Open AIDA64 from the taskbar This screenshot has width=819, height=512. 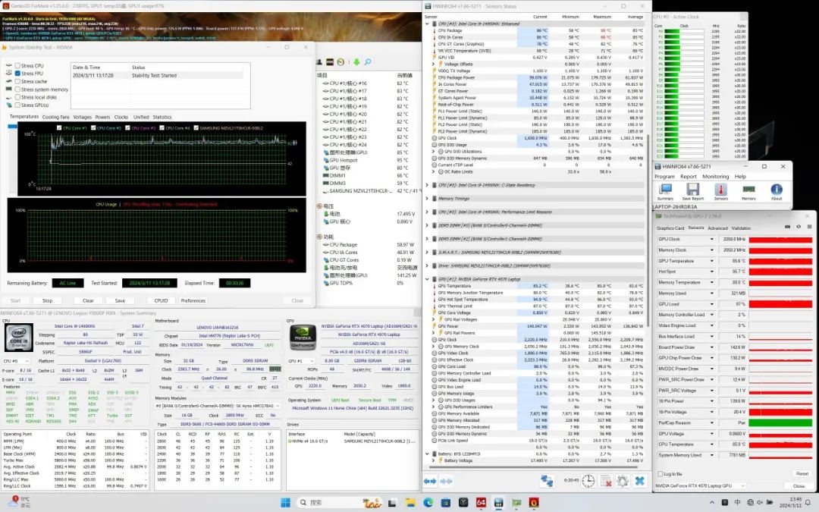481,502
